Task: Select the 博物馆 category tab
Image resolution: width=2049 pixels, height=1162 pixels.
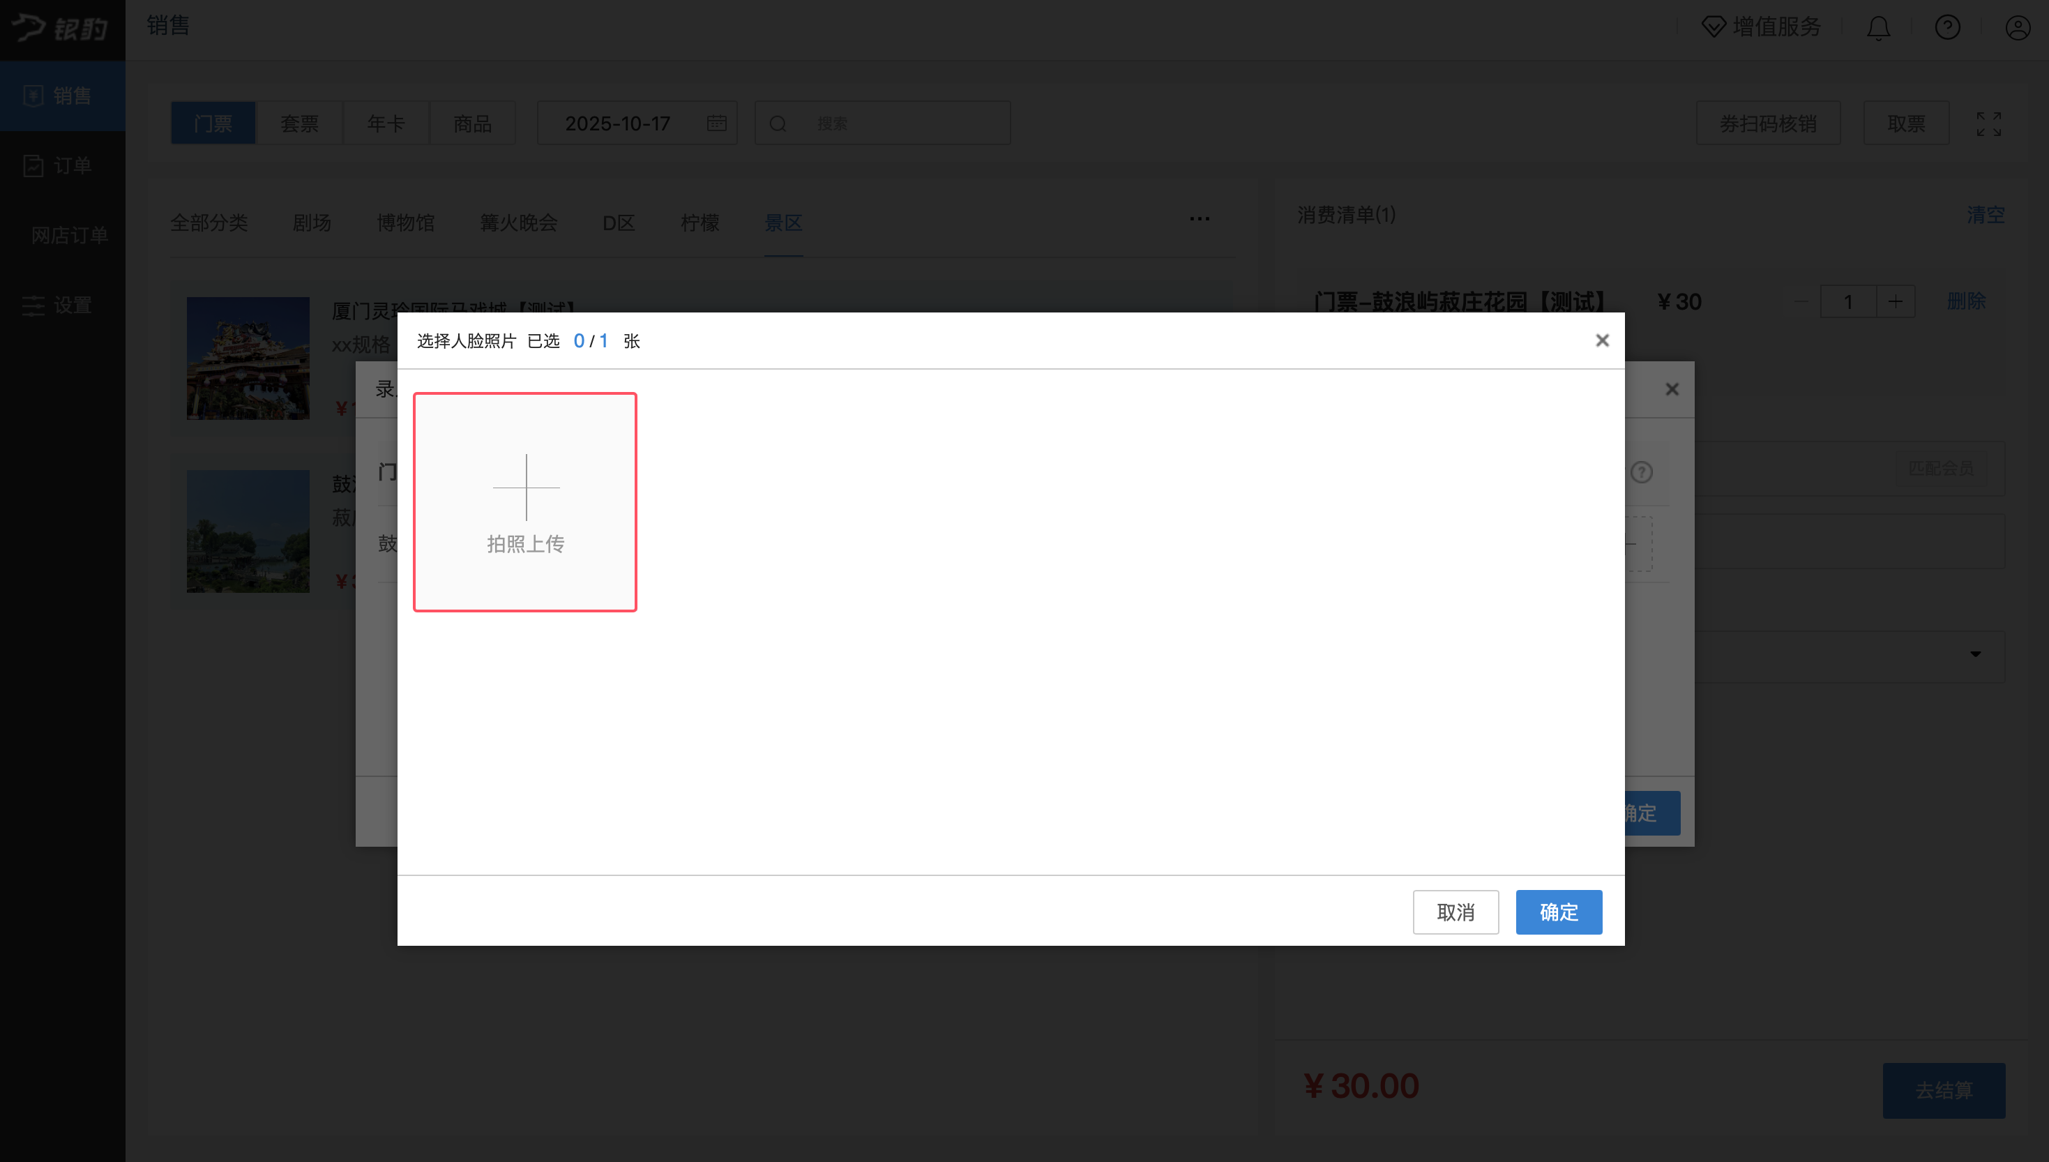Action: tap(405, 222)
